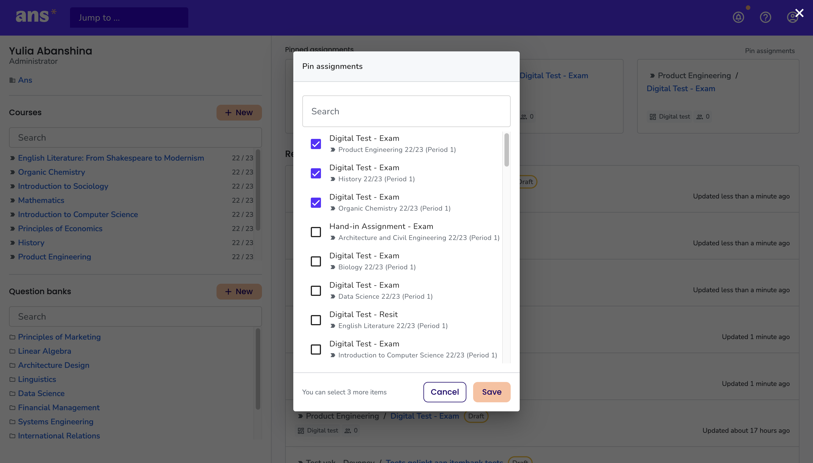
Task: Save the pinned assignments selection
Action: coord(491,392)
